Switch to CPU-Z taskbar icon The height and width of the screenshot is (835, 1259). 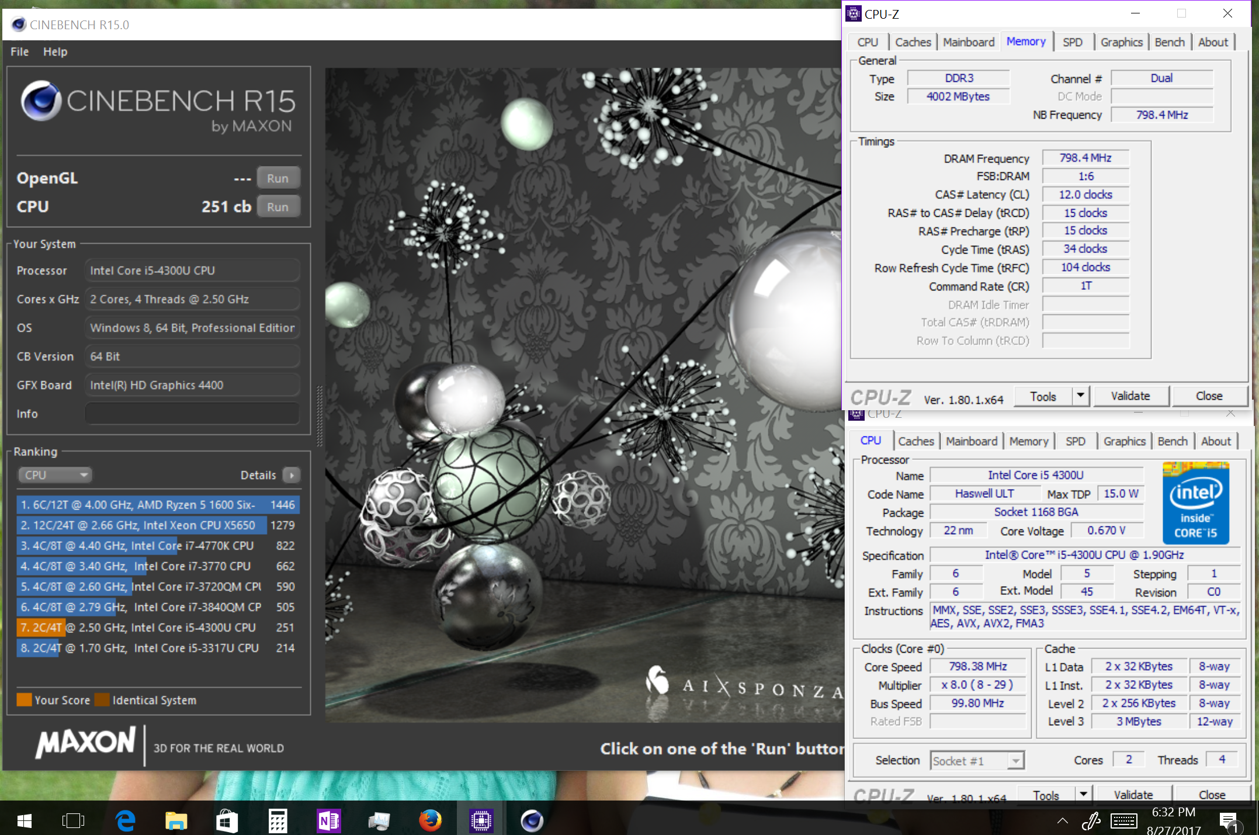pos(481,821)
